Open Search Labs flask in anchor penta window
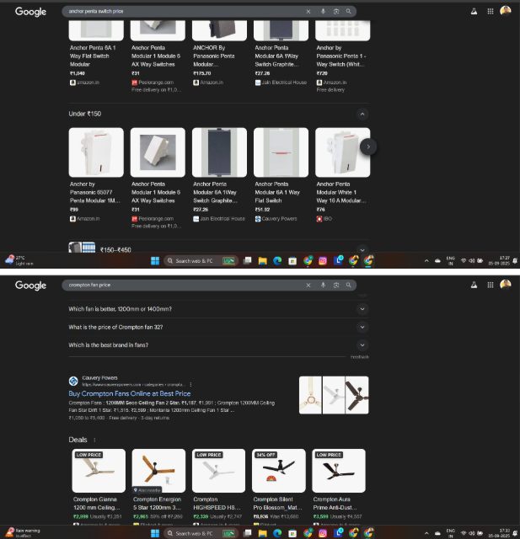 474,11
